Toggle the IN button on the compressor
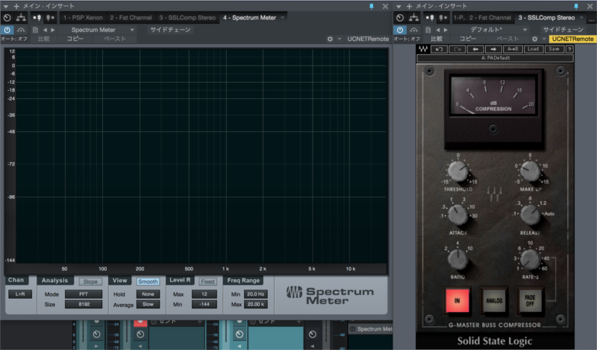This screenshot has width=597, height=350. (x=457, y=300)
